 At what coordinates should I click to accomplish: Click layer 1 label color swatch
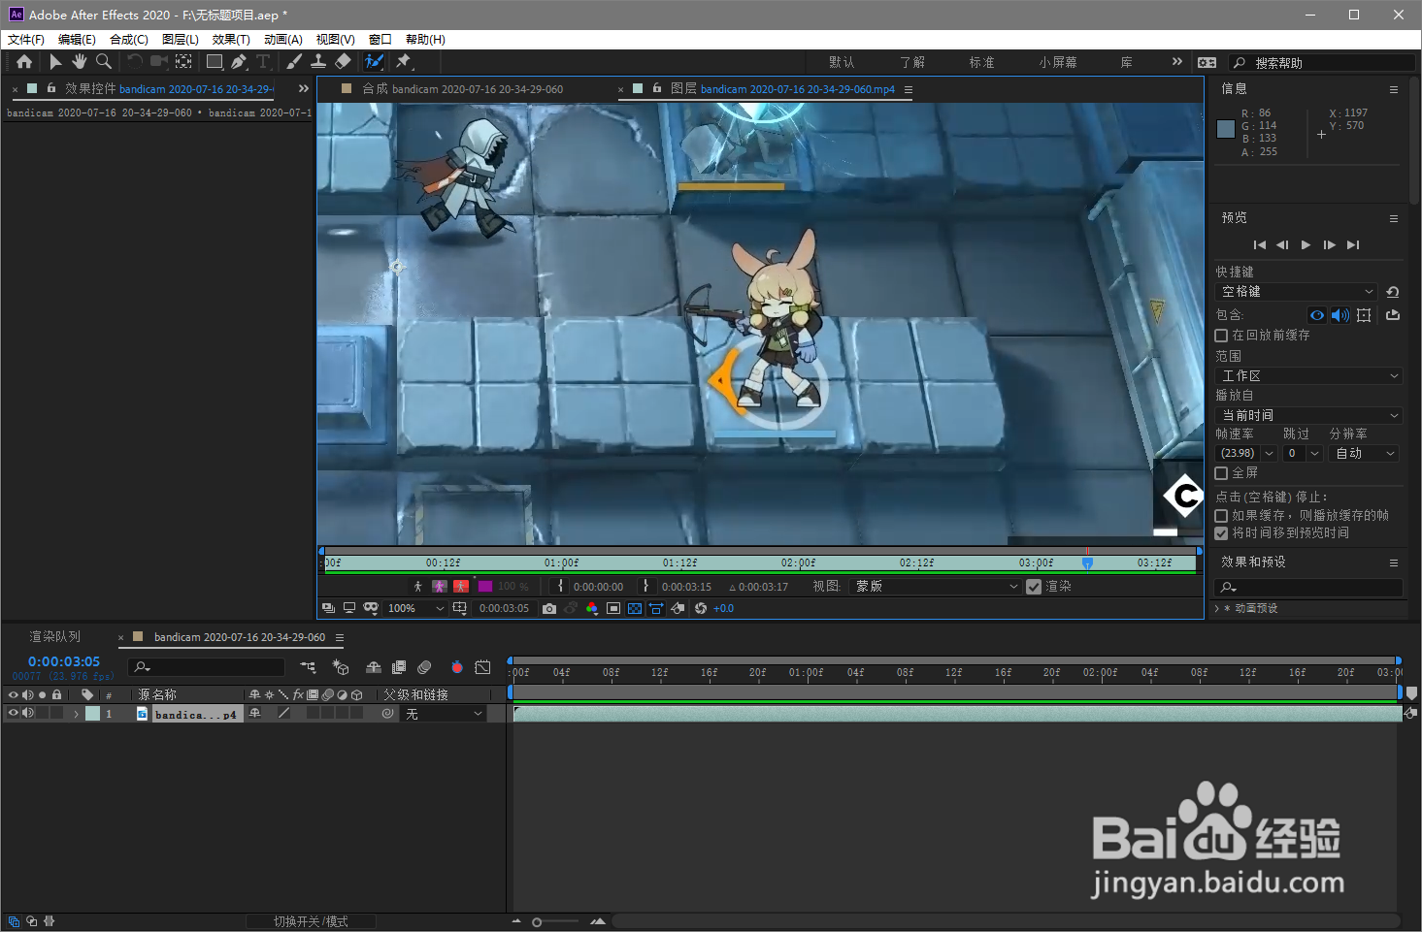tap(92, 714)
